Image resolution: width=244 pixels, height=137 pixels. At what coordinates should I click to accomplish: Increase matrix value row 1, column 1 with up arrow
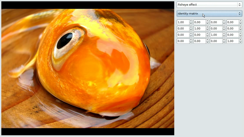pyautogui.click(x=191, y=21)
